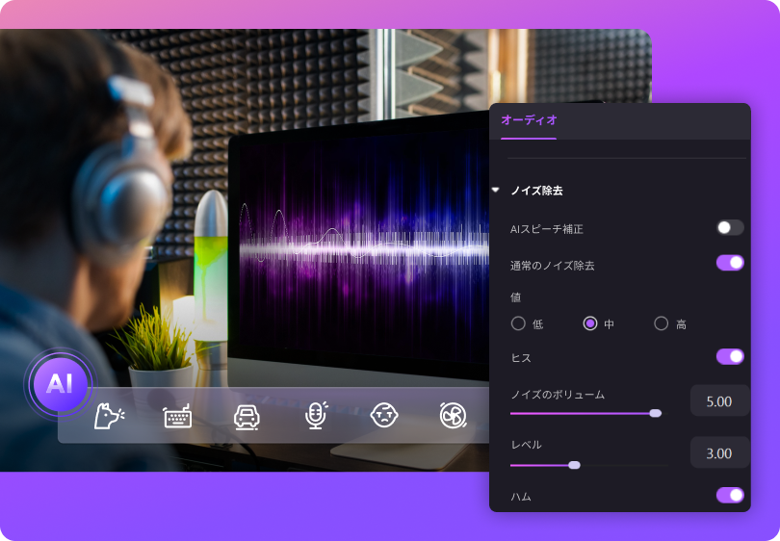
Task: Collapse the ノイズ除去 section arrow
Action: (x=496, y=191)
